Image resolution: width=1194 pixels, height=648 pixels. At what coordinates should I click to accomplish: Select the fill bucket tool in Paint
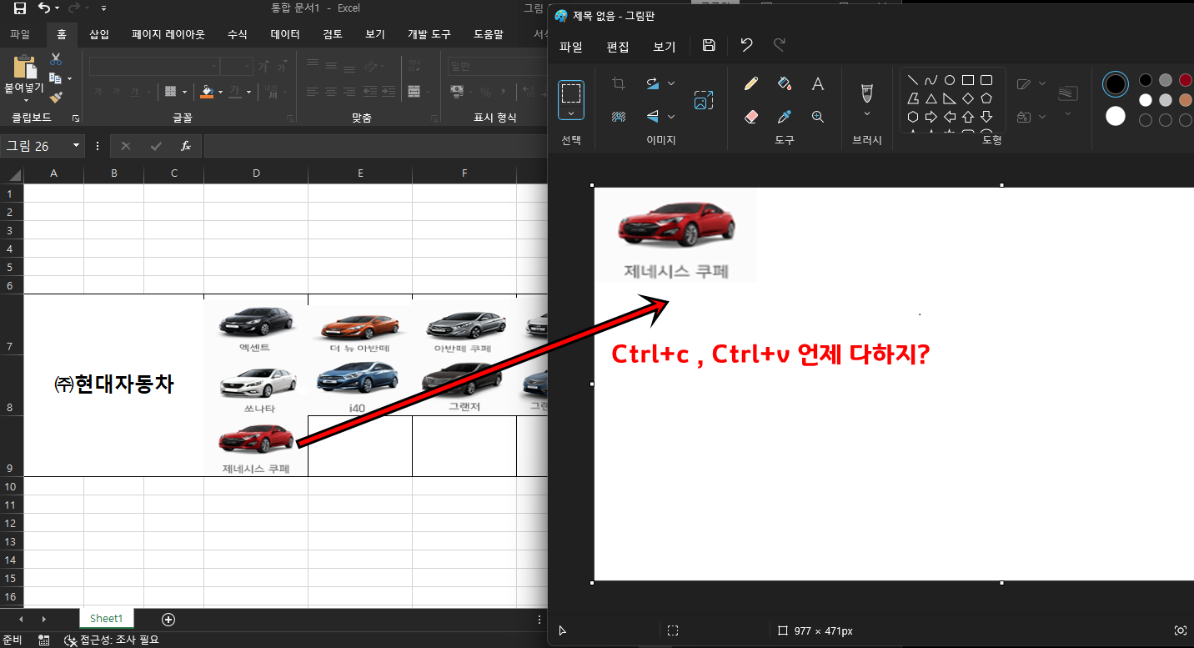(785, 83)
